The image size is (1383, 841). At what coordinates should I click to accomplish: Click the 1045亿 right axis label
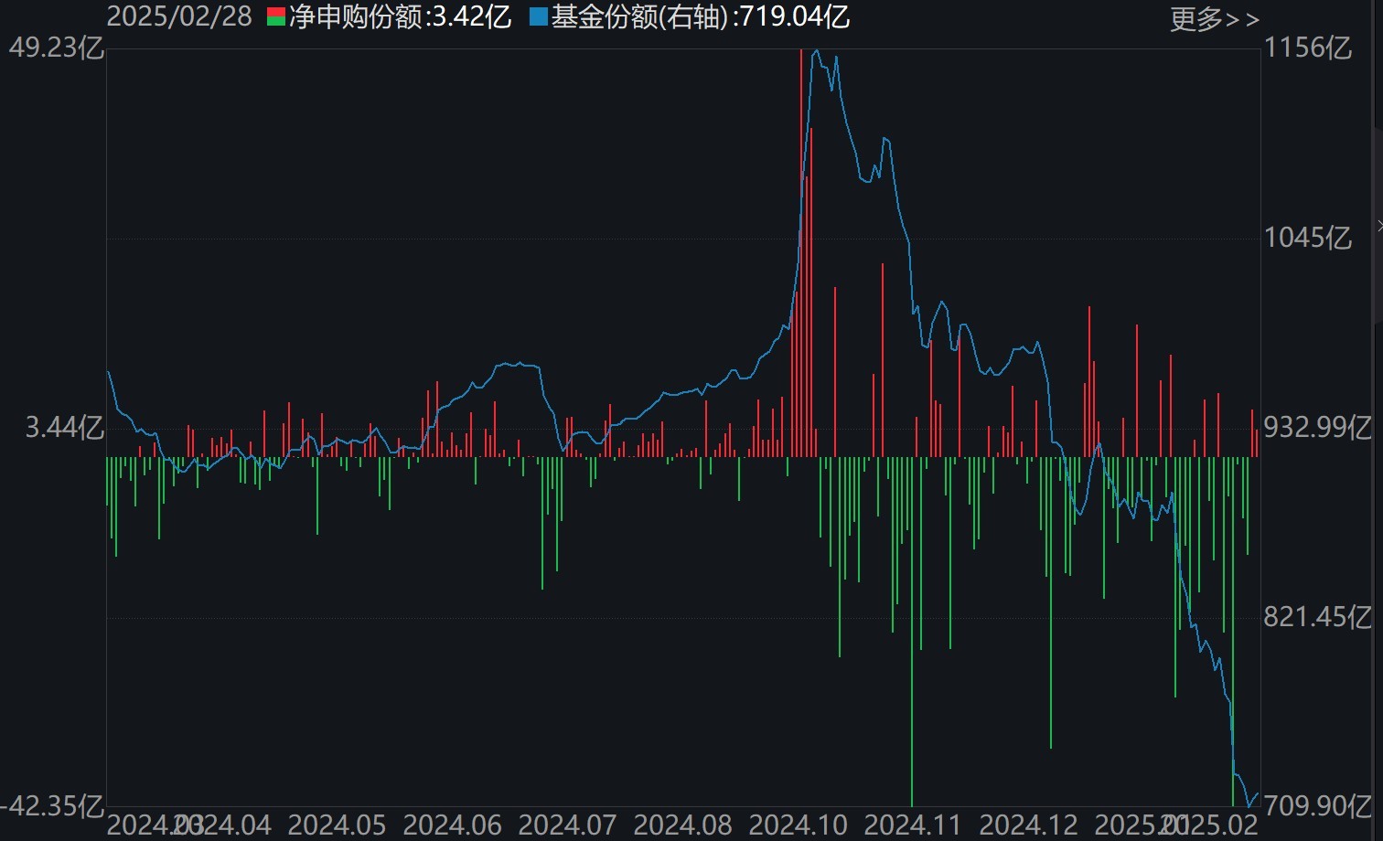pos(1308,238)
